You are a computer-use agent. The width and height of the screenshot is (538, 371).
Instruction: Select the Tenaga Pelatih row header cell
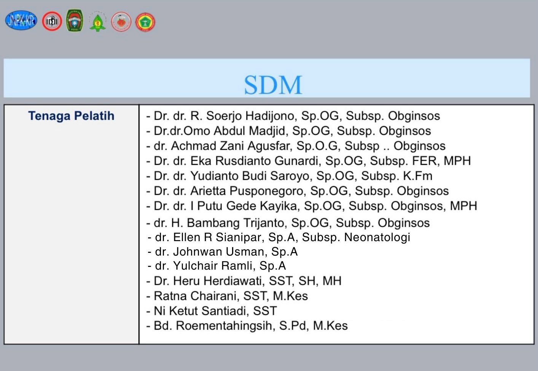(72, 224)
